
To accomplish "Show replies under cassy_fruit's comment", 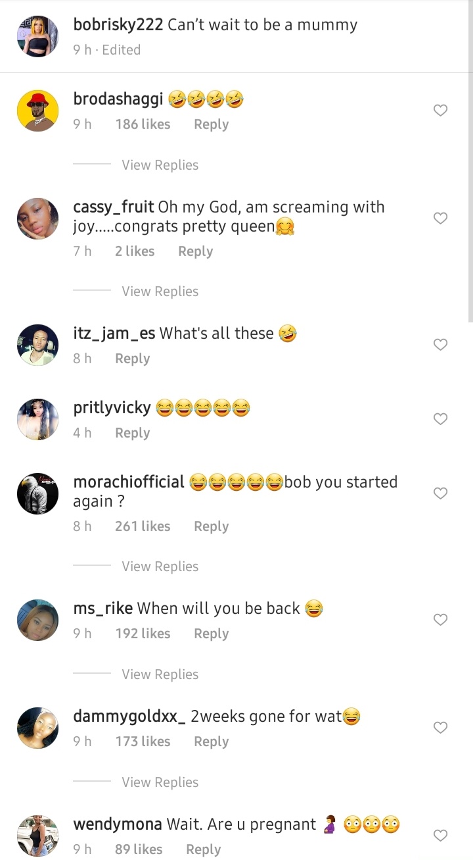I will pyautogui.click(x=160, y=291).
